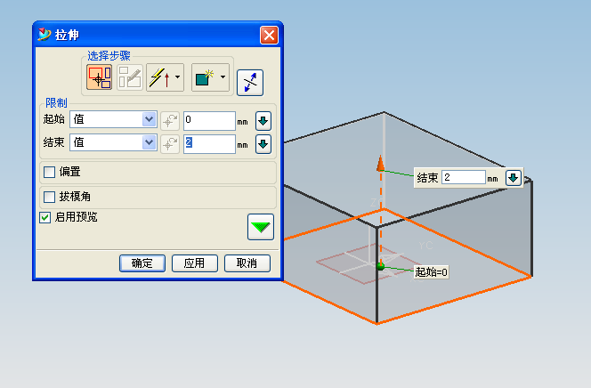Click the orange extrude direction arrow handle
591x388 pixels.
coord(381,164)
